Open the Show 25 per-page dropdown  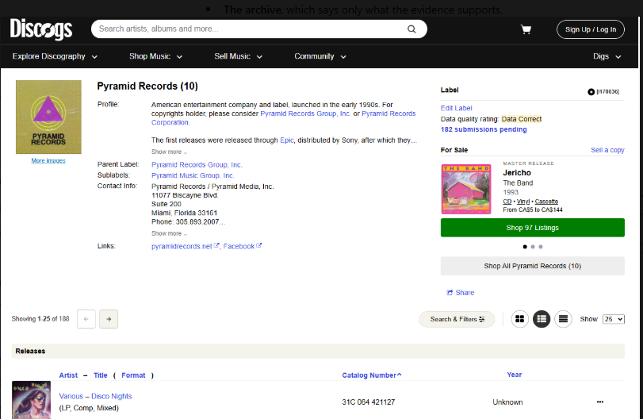(614, 319)
